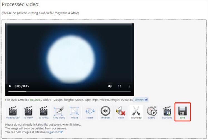
Task: Open the cut video tool
Action: [136, 112]
